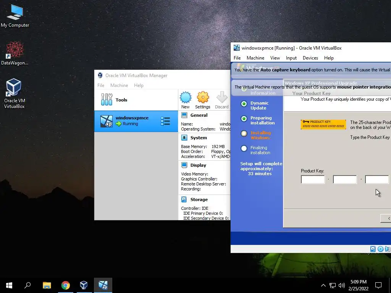
Task: Switch to the windowsxpmce VM taskbar button
Action: (x=103, y=285)
